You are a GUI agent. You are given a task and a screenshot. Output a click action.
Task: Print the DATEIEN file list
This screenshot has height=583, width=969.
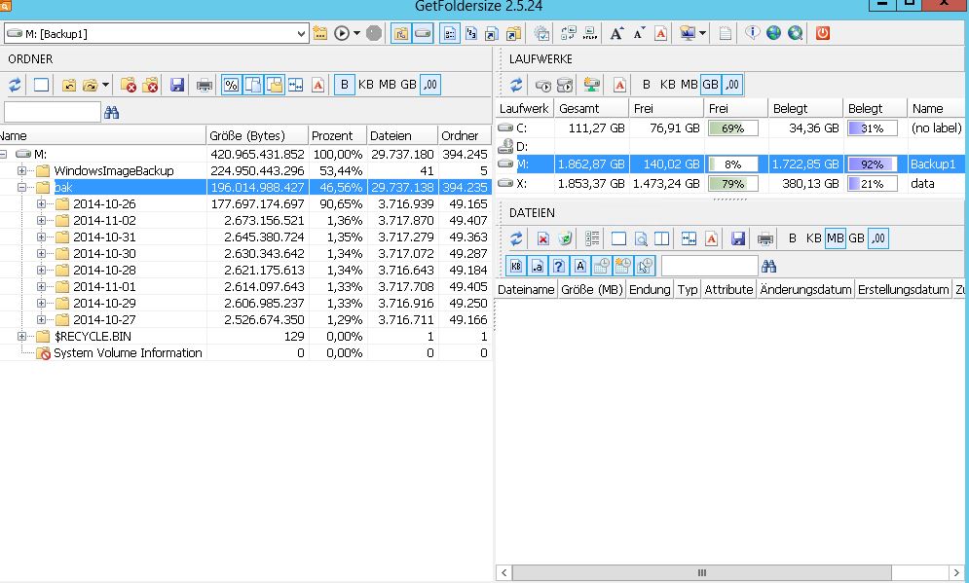pyautogui.click(x=765, y=238)
